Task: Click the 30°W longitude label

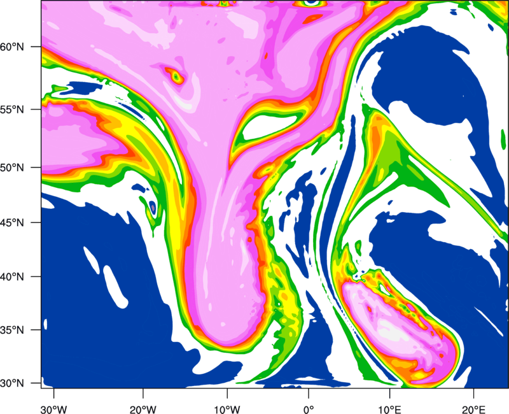Action: pyautogui.click(x=54, y=410)
